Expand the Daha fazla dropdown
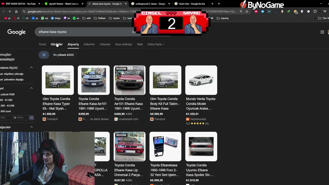This screenshot has width=329, height=185. (156, 44)
